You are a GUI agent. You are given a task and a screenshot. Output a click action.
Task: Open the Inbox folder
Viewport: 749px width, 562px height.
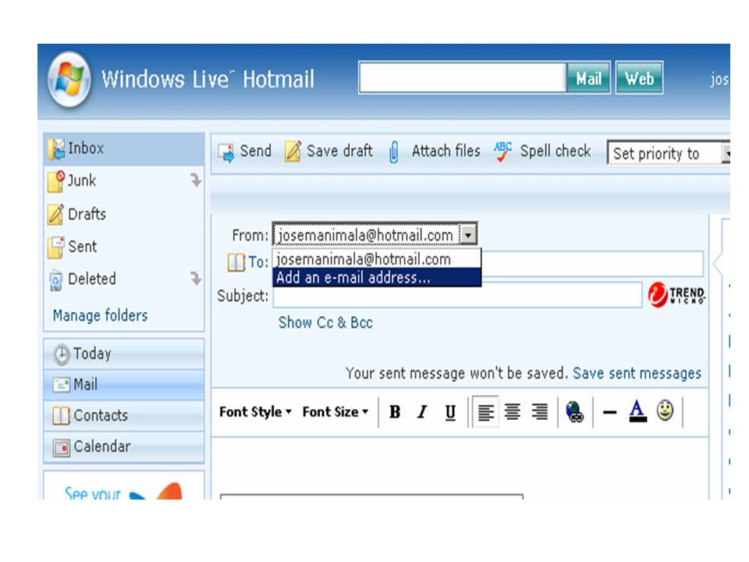tap(124, 149)
